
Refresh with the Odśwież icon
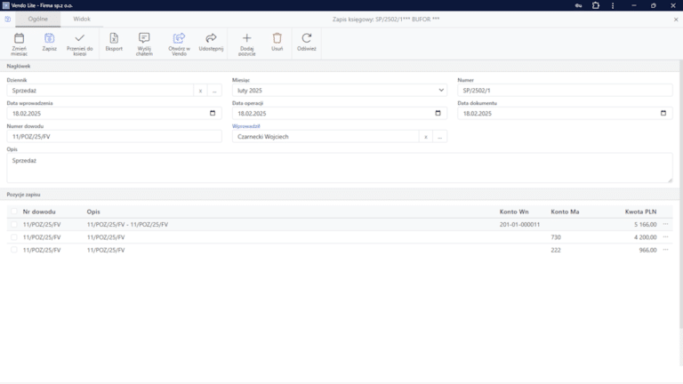[307, 38]
